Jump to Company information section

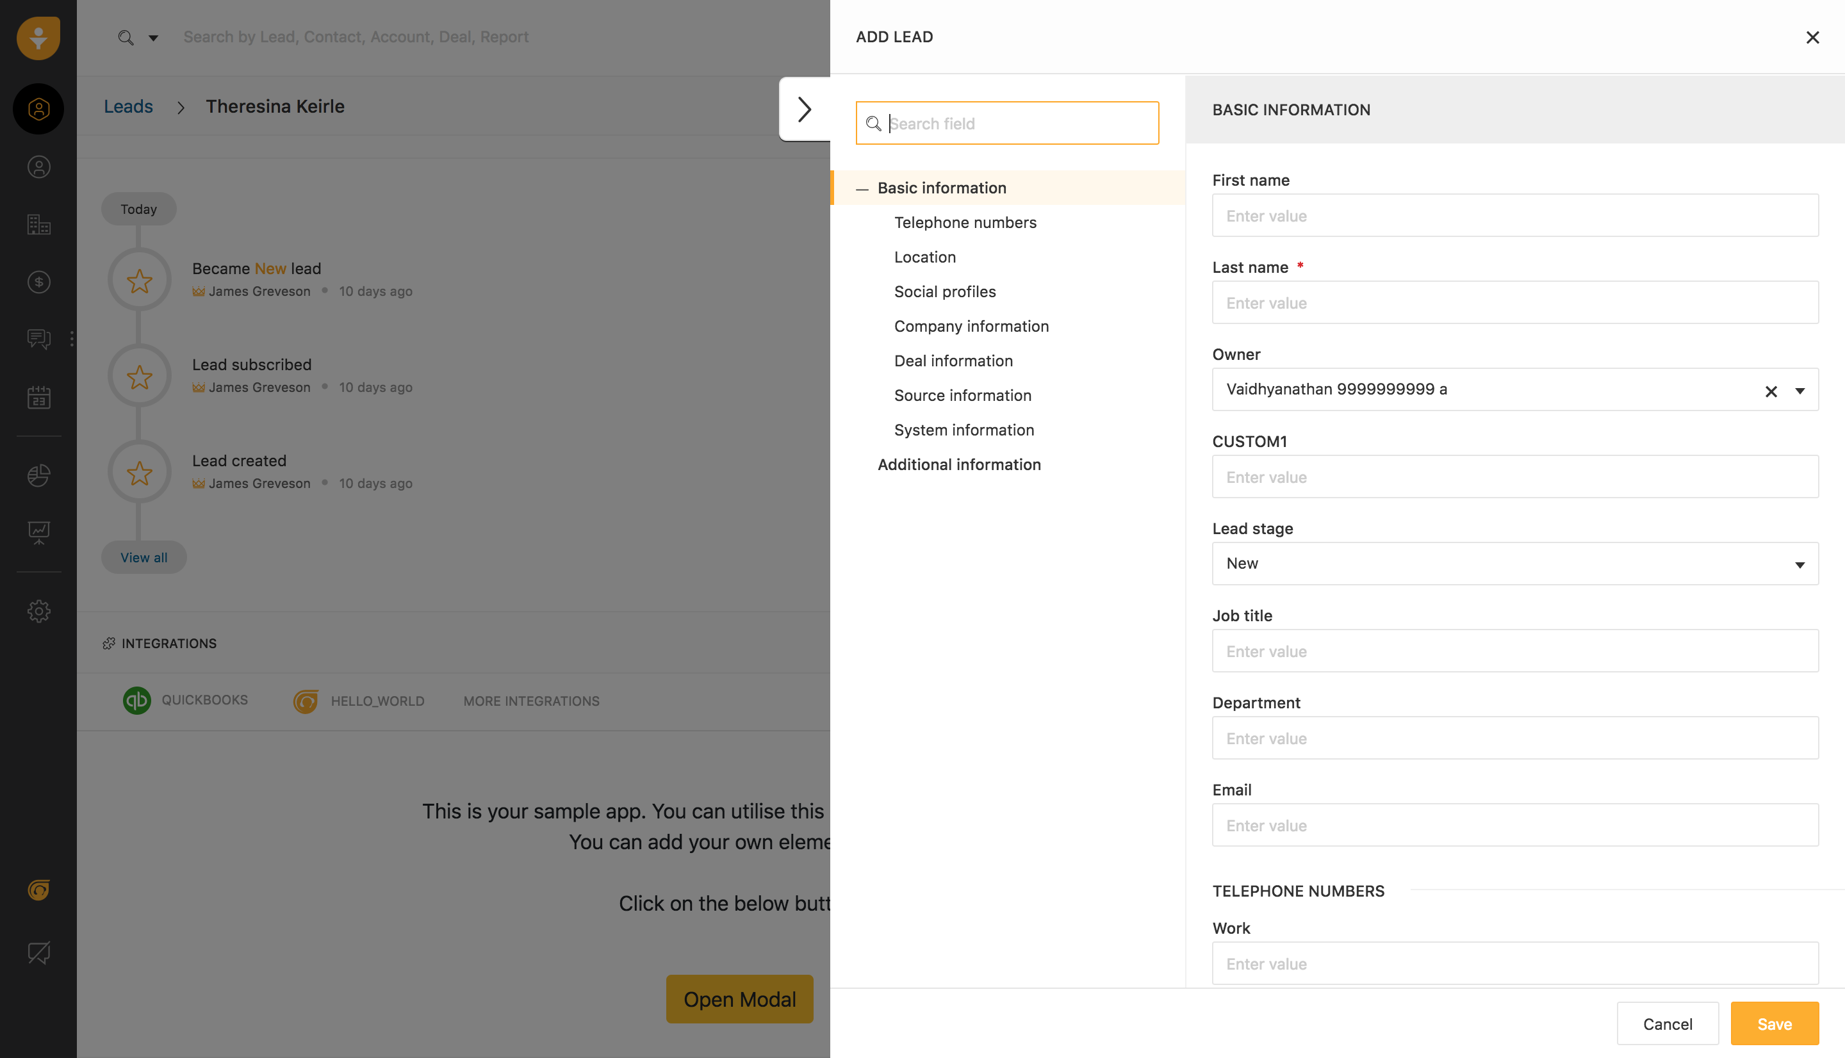(x=972, y=326)
